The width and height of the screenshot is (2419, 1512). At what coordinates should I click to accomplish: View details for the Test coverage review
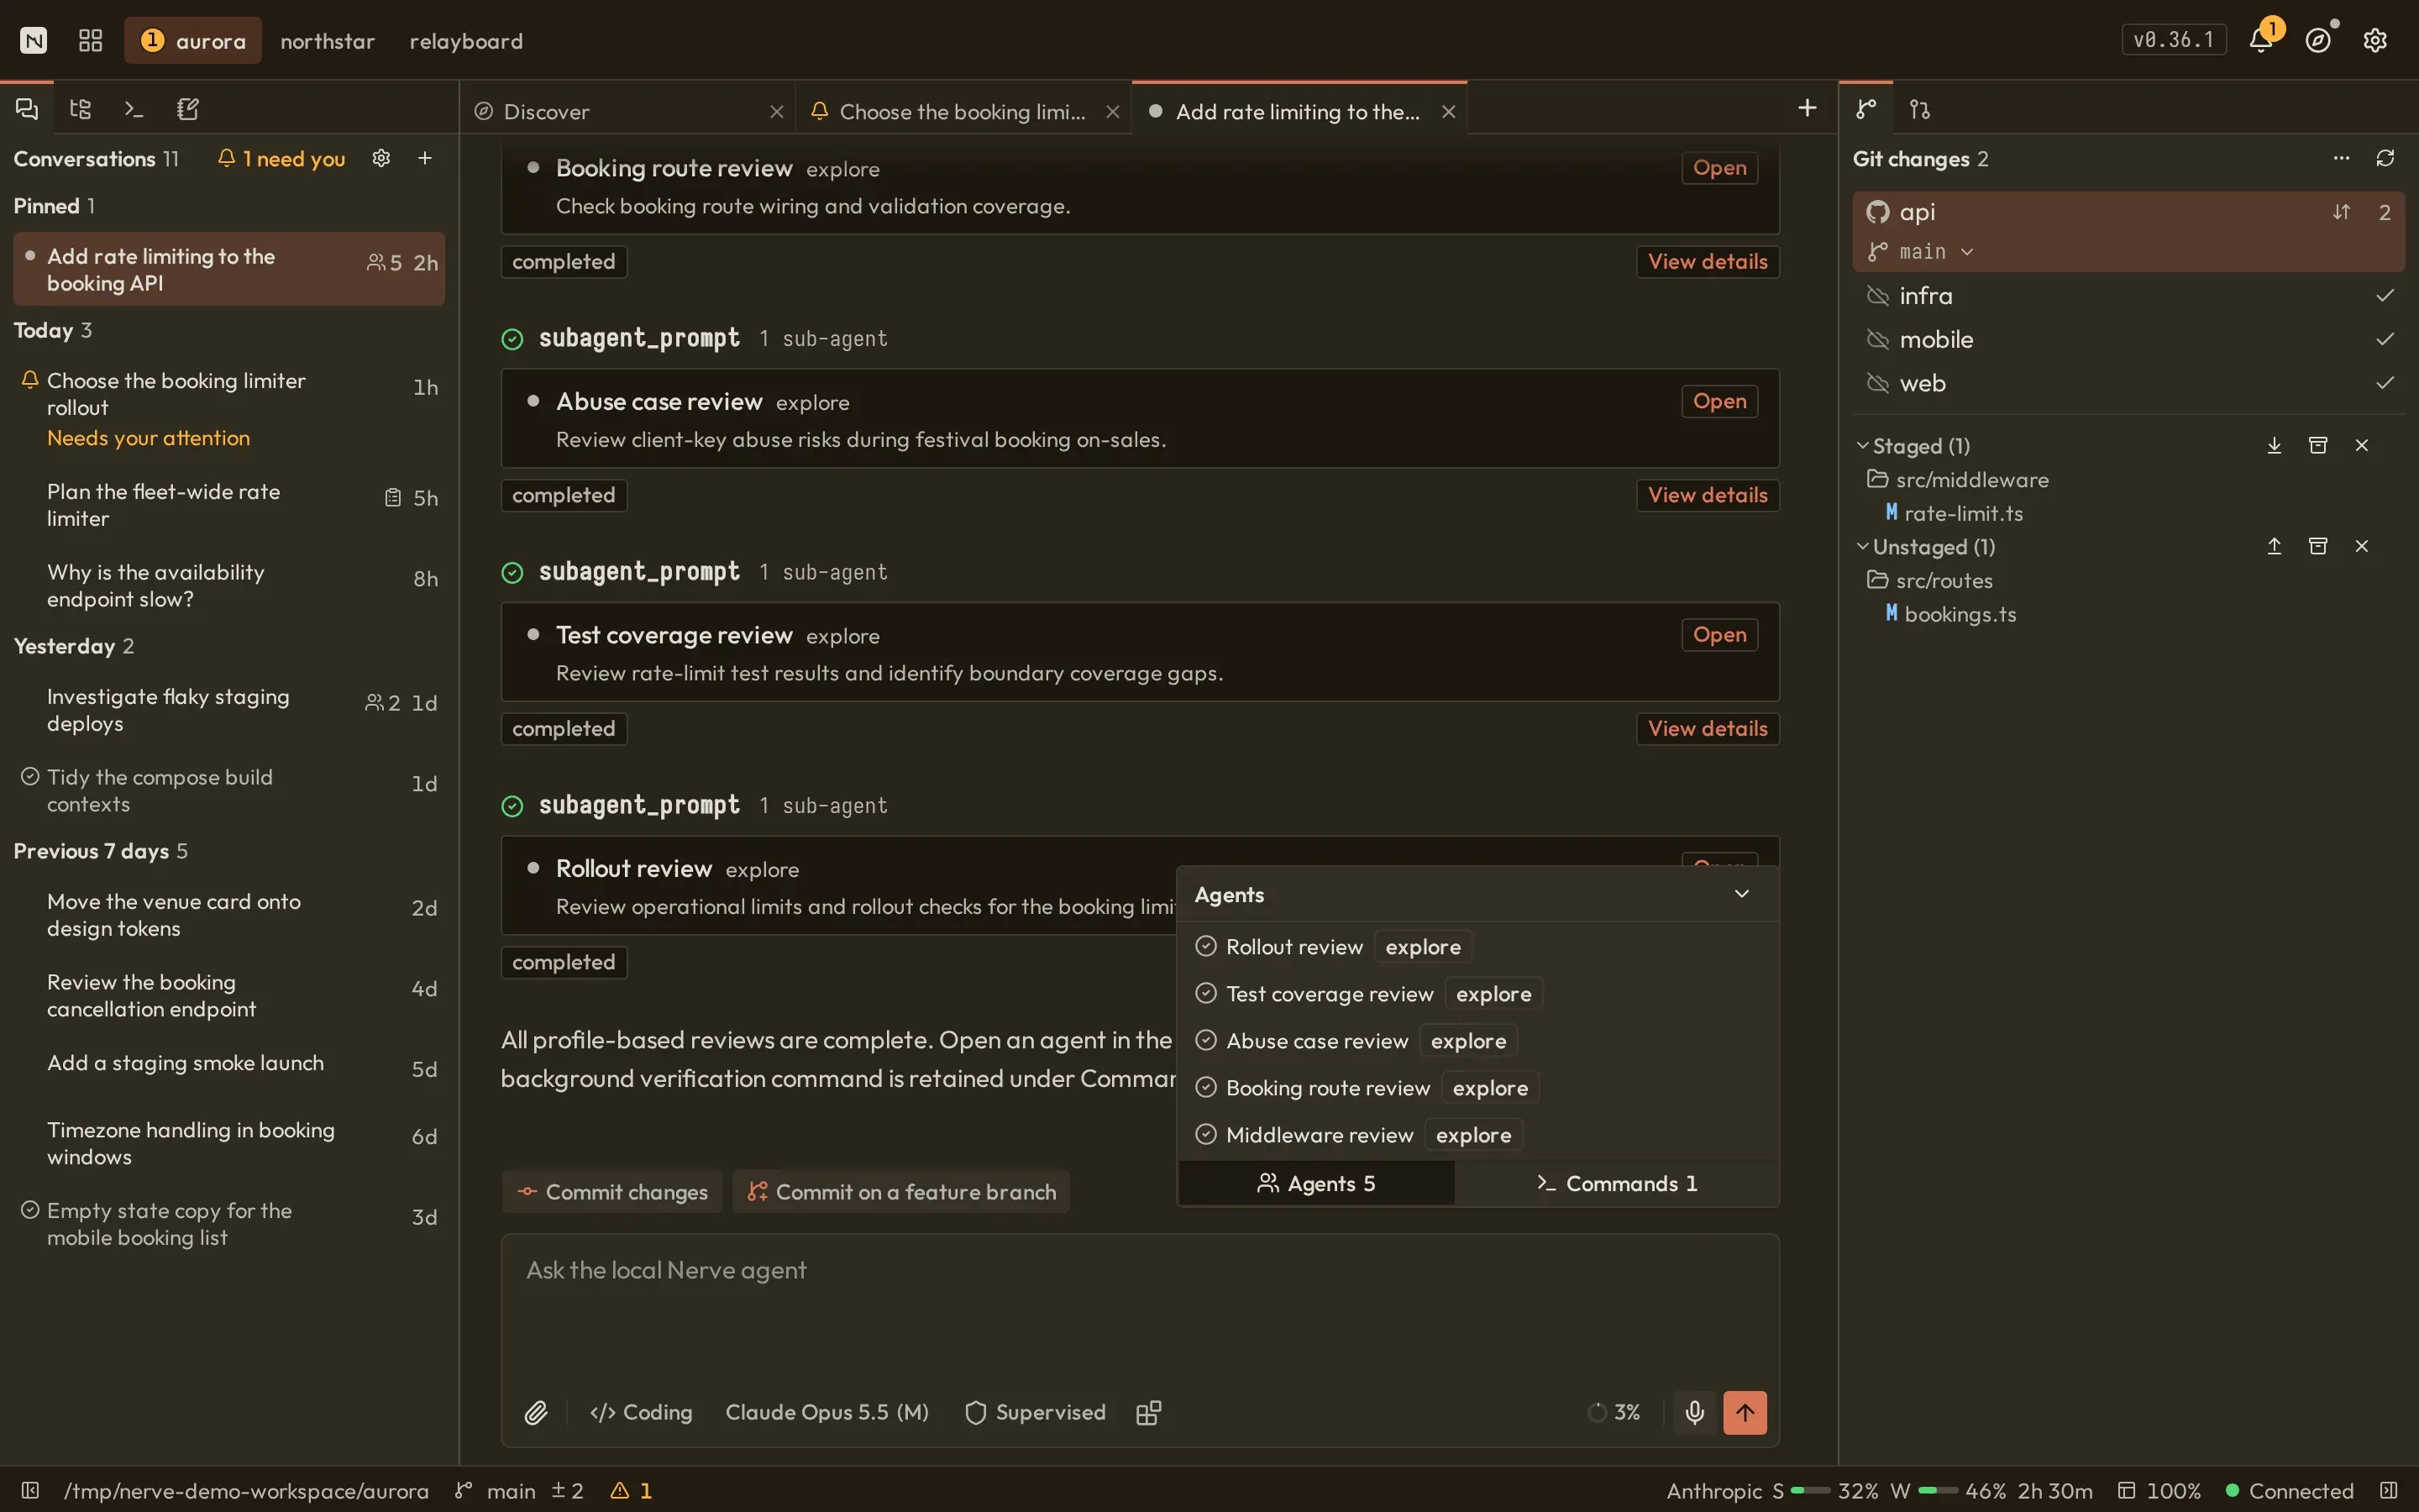tap(1708, 728)
